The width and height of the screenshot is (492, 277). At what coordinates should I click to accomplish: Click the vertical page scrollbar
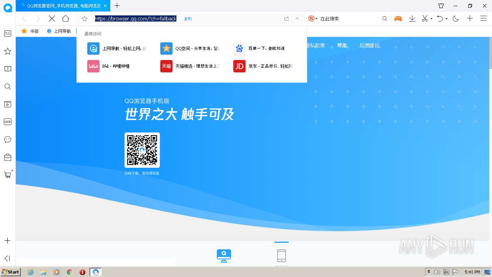point(490,54)
